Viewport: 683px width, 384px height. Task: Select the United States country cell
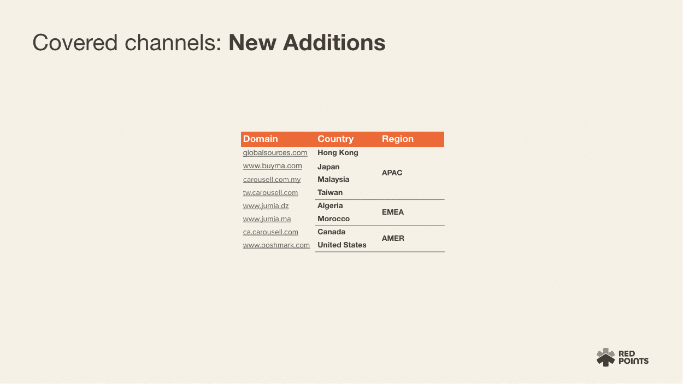[x=342, y=245]
